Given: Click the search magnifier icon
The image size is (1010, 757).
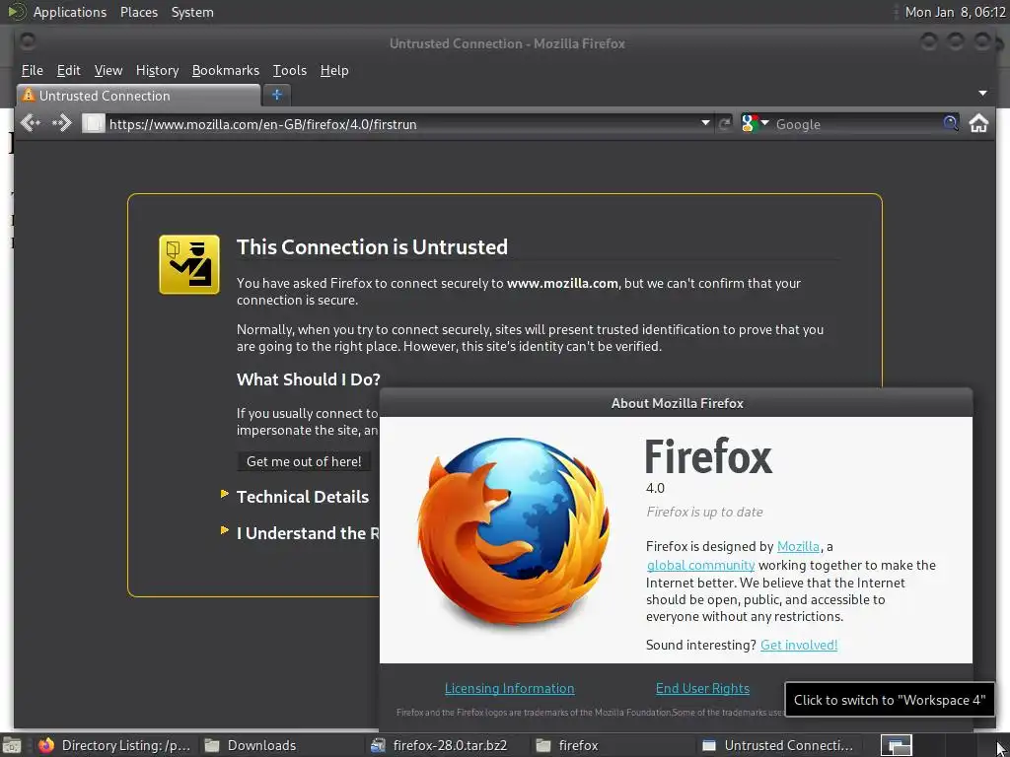Looking at the screenshot, I should (950, 123).
